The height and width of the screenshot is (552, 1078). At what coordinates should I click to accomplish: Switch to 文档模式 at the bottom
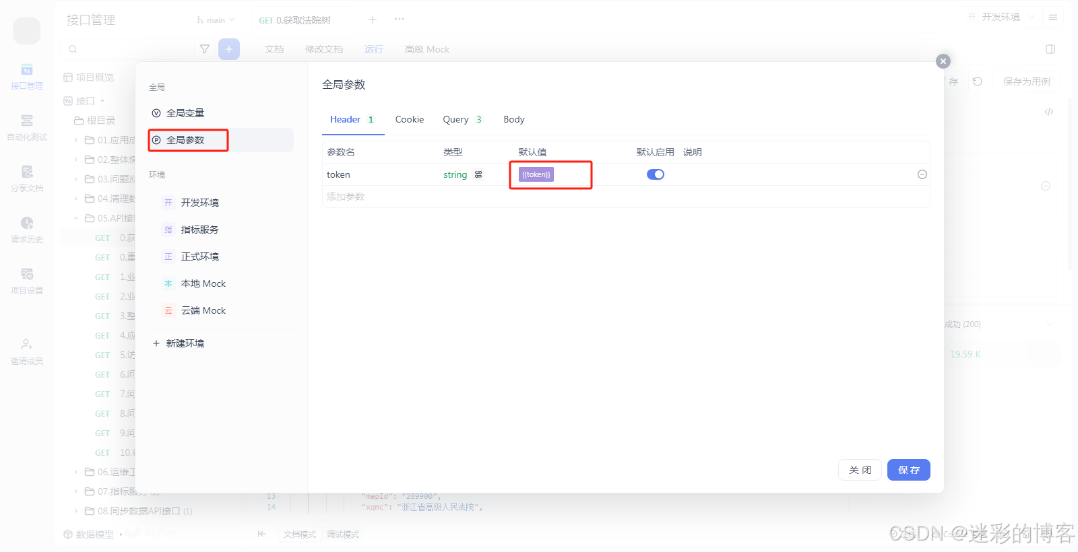(x=299, y=534)
